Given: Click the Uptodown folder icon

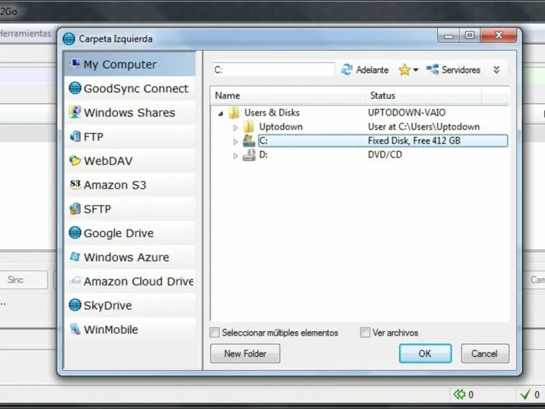Looking at the screenshot, I should point(249,127).
